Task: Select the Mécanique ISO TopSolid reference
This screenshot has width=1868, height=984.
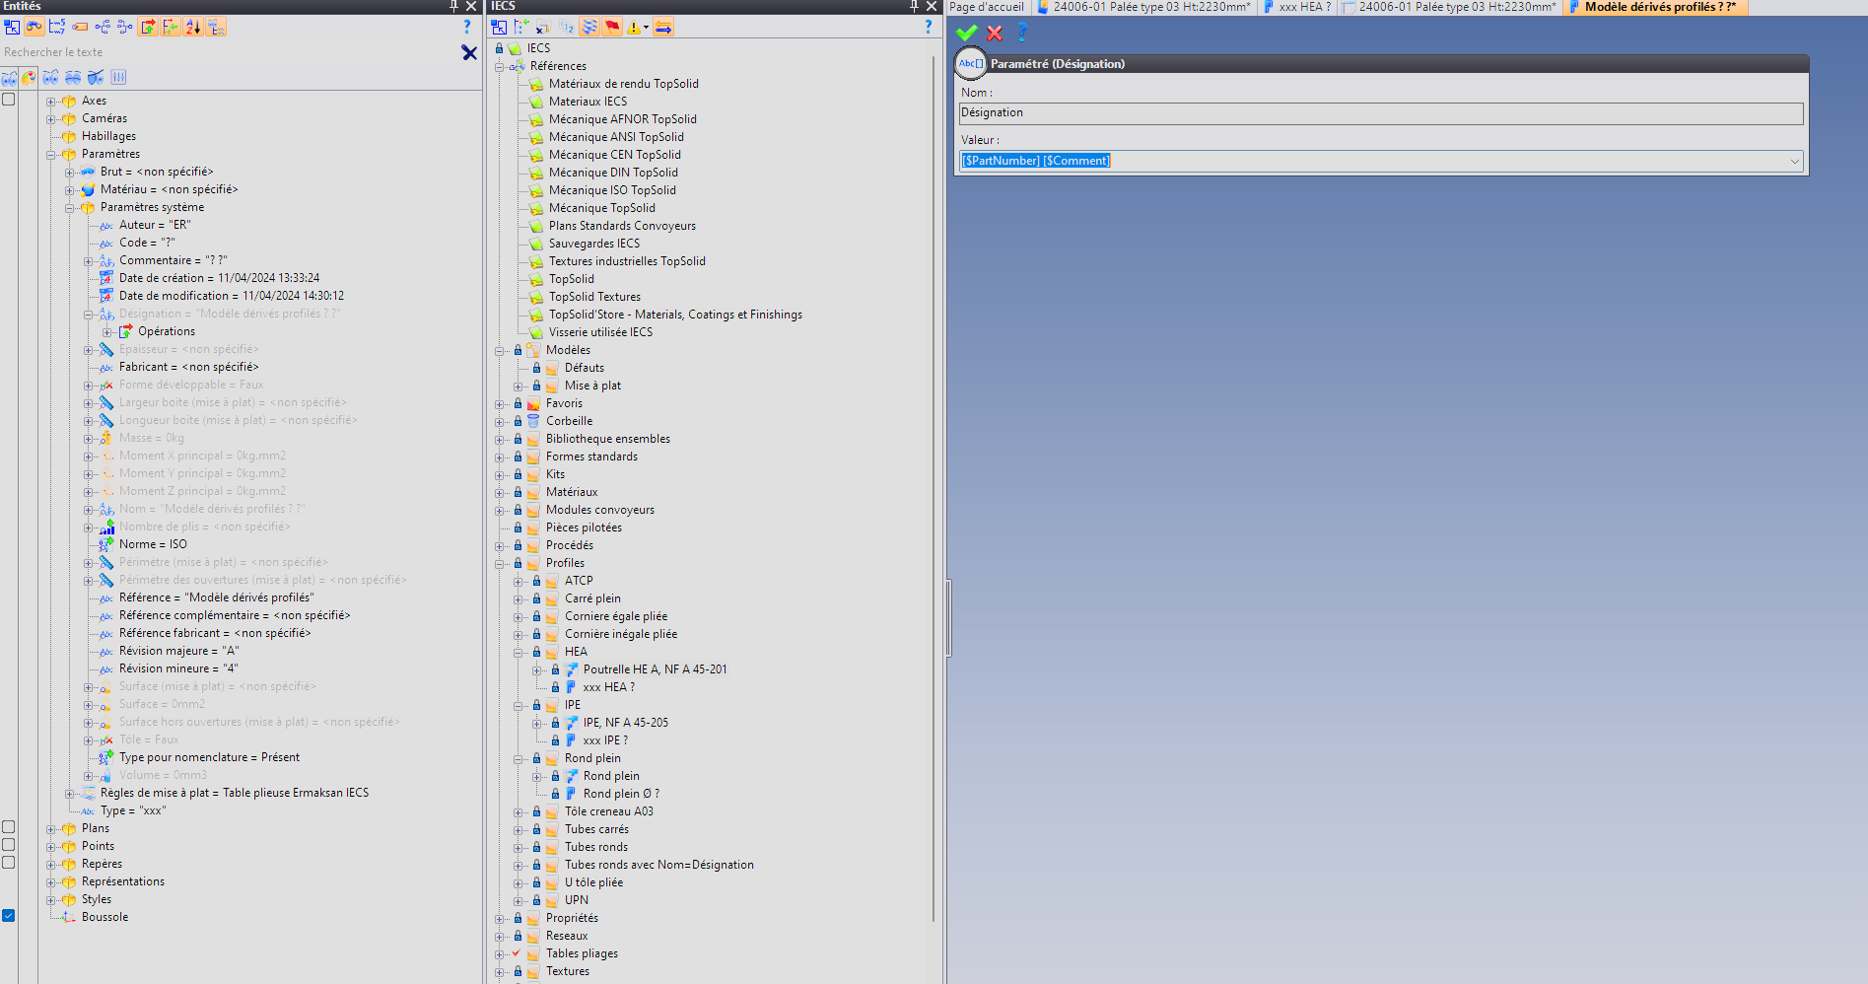Action: [x=612, y=190]
